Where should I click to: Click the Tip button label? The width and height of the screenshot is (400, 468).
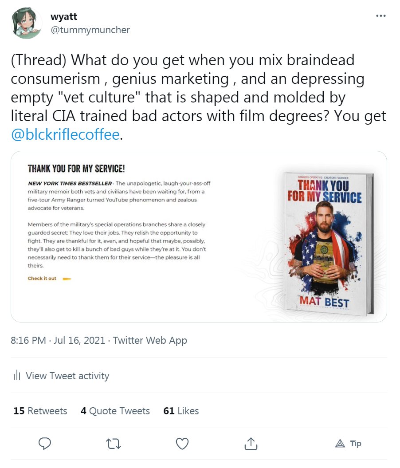coord(356,444)
